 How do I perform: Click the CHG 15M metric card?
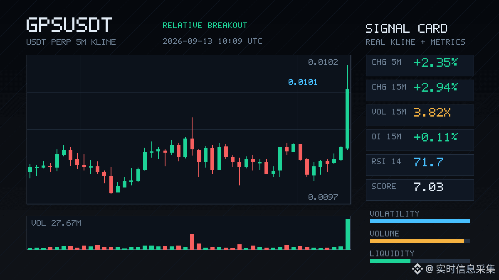click(x=420, y=90)
